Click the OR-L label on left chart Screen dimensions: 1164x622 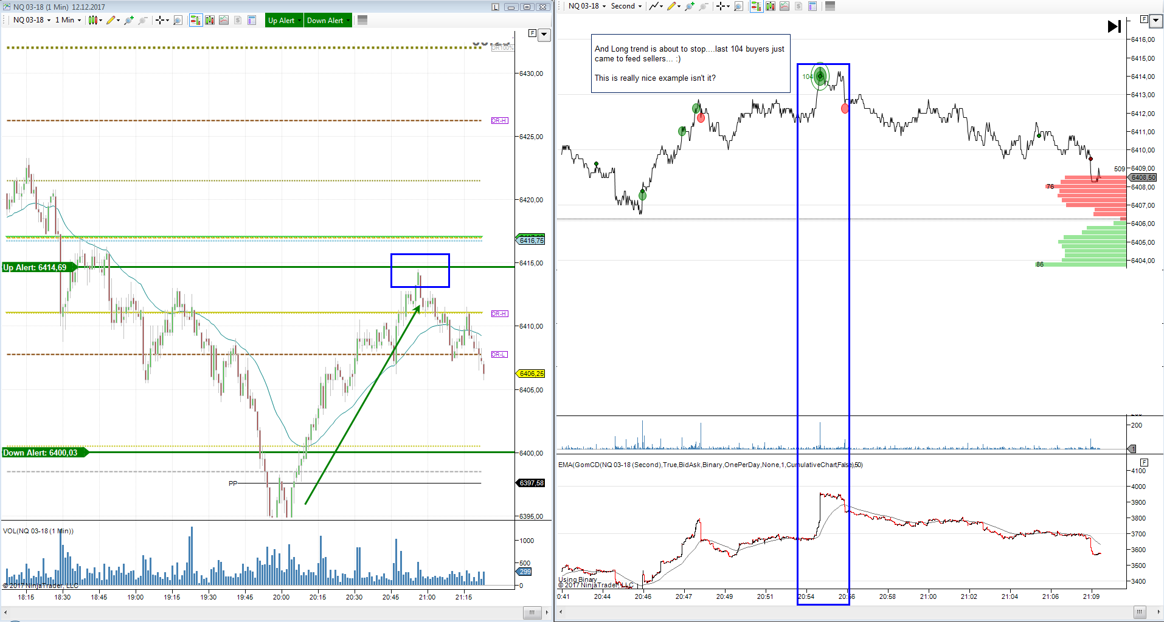499,355
